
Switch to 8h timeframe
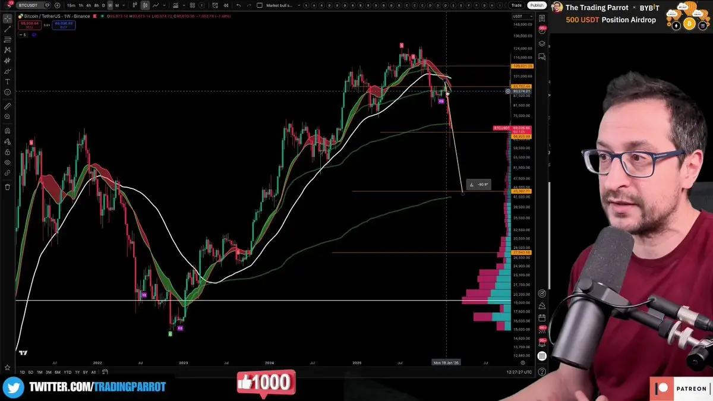click(x=96, y=5)
